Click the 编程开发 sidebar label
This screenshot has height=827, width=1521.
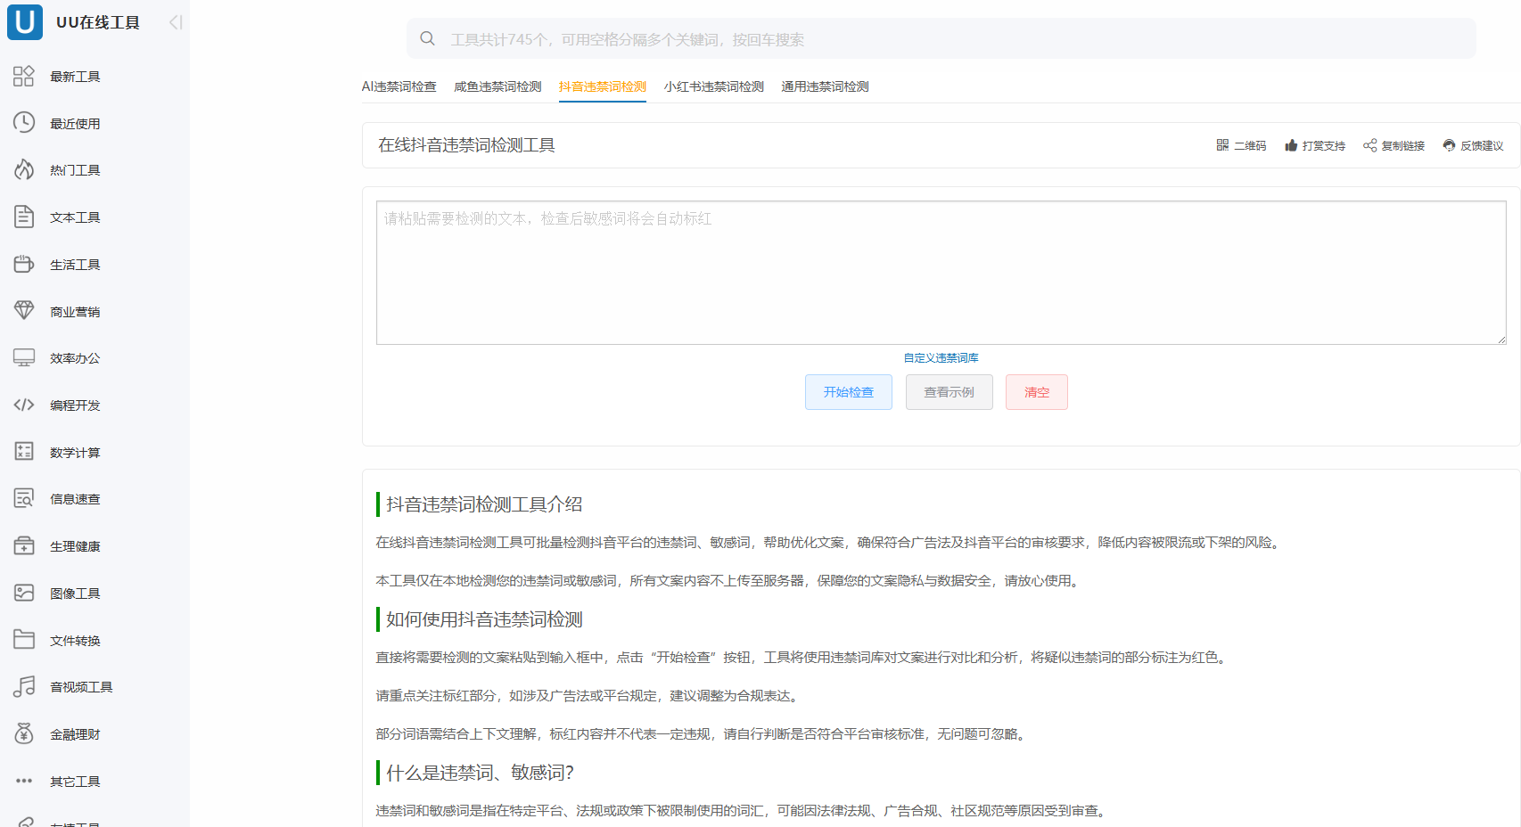click(x=75, y=405)
